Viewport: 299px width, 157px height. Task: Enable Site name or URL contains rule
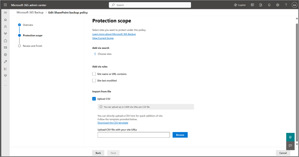[x=94, y=74]
